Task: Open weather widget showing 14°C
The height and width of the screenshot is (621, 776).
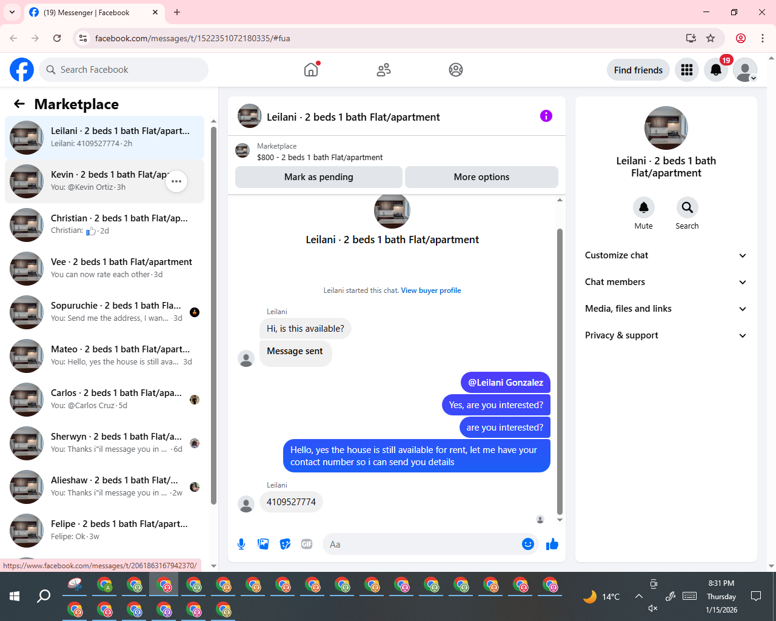Action: click(x=601, y=596)
